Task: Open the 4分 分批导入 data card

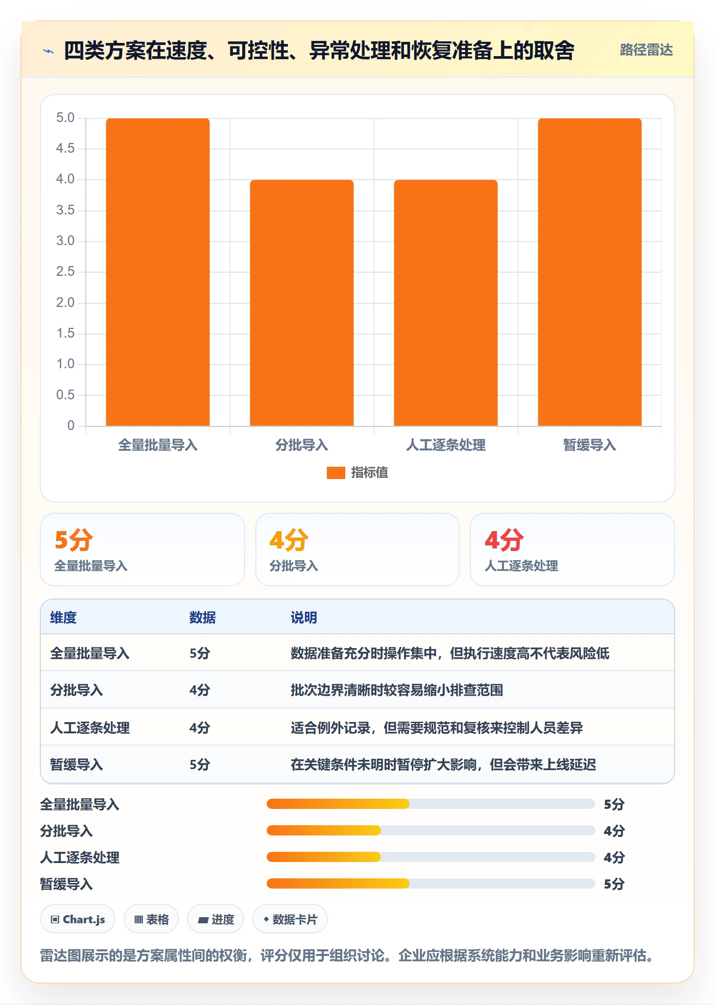Action: (x=357, y=549)
